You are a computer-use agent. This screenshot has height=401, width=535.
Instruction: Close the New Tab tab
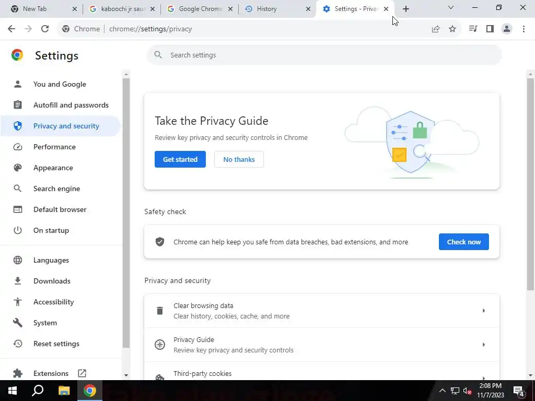click(x=75, y=9)
